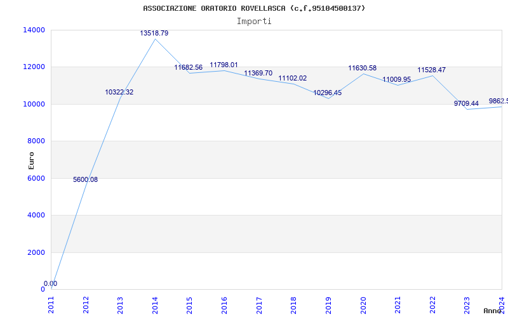Screen dimensions: 508x317
Task: Click the 2012 year label
Action: tap(86, 305)
